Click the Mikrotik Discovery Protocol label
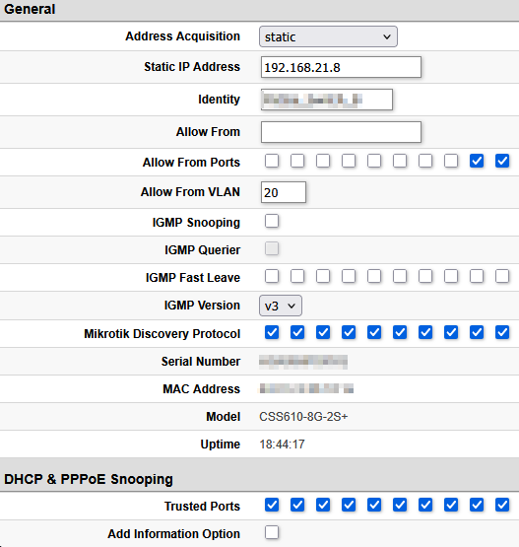 (x=162, y=334)
